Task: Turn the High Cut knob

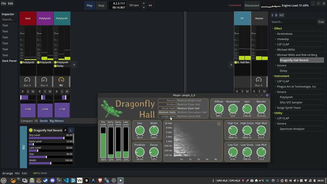Action: (x=233, y=131)
